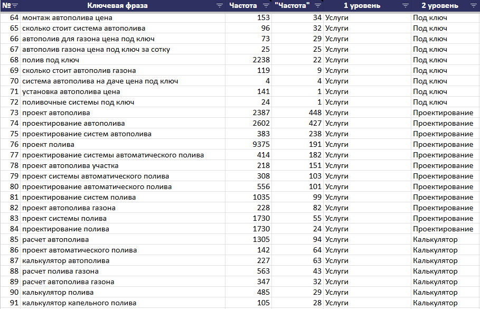Select the Ключевая фраза header cell
The width and height of the screenshot is (480, 309).
coord(118,5)
